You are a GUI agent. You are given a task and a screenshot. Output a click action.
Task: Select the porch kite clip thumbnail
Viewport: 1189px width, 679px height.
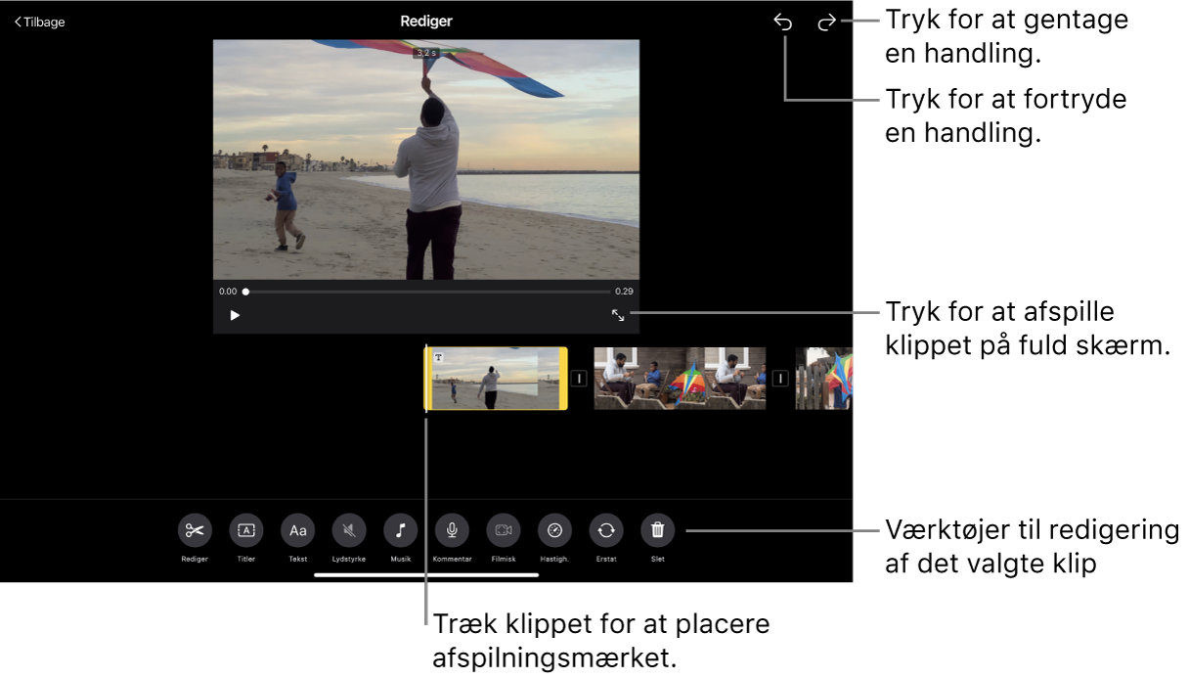click(680, 379)
